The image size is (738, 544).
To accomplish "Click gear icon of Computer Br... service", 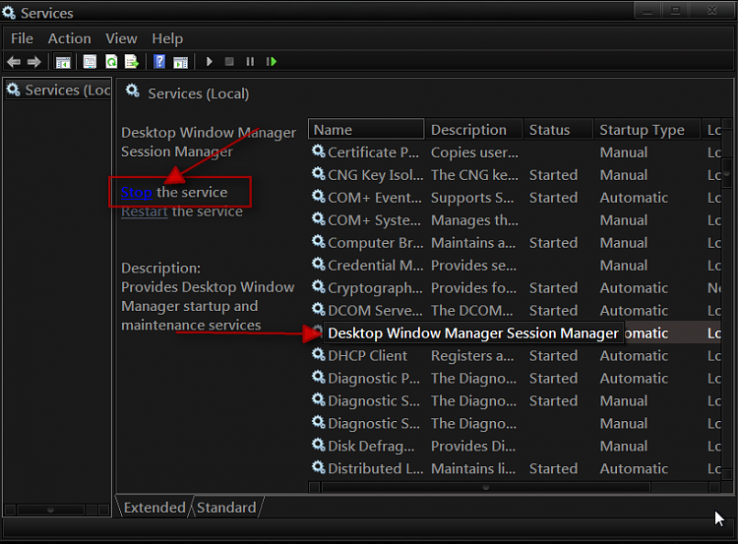I will (x=318, y=242).
